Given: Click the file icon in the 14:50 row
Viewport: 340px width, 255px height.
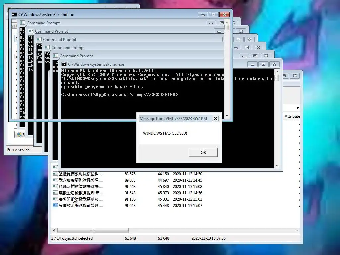Looking at the screenshot, I should [x=55, y=174].
